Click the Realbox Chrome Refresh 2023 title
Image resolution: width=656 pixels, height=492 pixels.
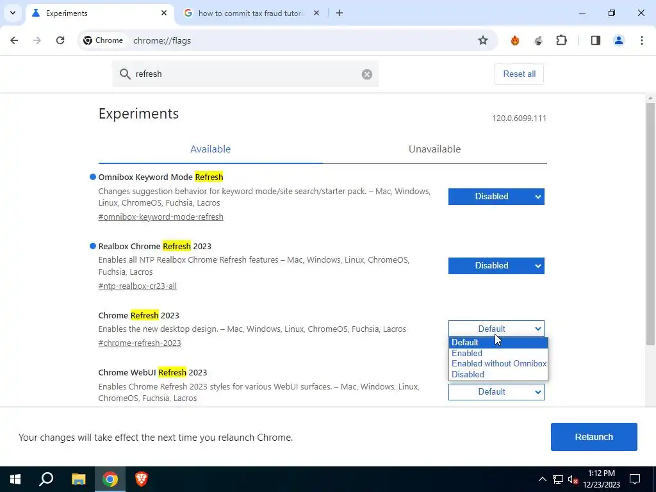point(155,246)
